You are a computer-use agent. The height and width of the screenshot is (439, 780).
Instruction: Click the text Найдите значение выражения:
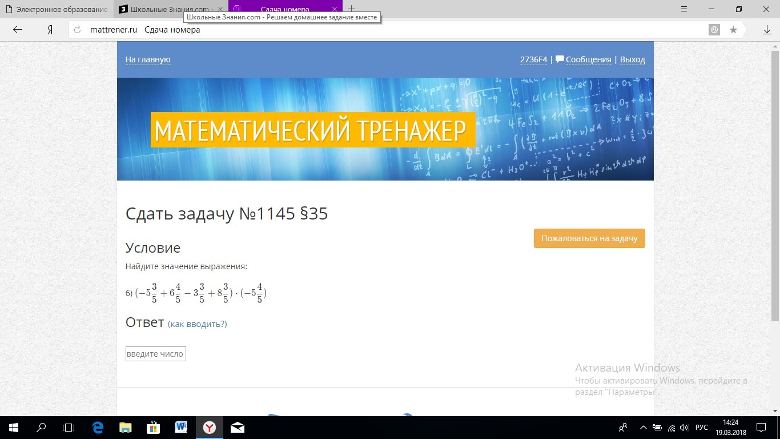[x=186, y=266]
